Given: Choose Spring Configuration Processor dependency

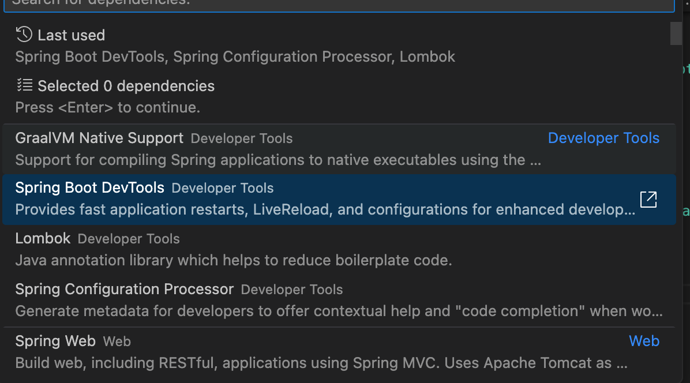Looking at the screenshot, I should (x=124, y=290).
